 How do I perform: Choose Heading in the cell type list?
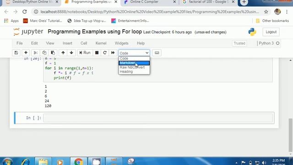(x=134, y=71)
